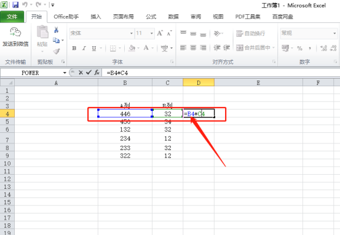Click the Send to WeChat icon
This screenshot has width=340, height=235.
15,32
